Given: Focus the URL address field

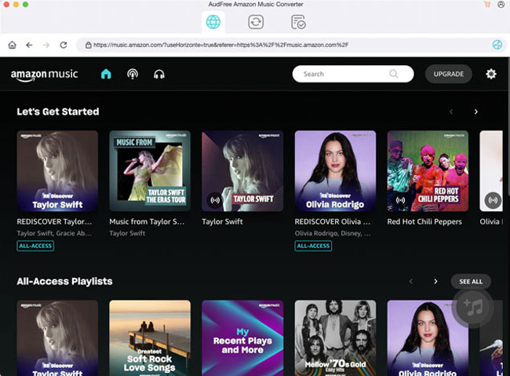Looking at the screenshot, I should [x=283, y=45].
